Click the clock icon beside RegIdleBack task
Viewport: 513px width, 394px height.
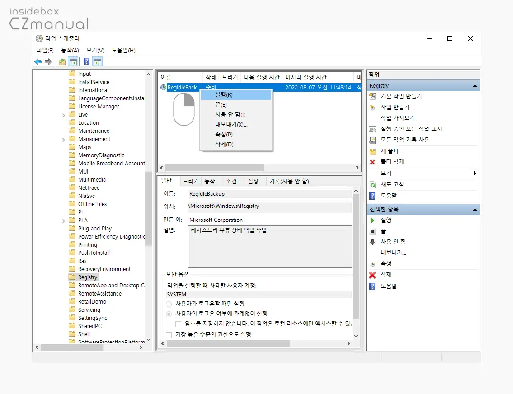(x=163, y=87)
